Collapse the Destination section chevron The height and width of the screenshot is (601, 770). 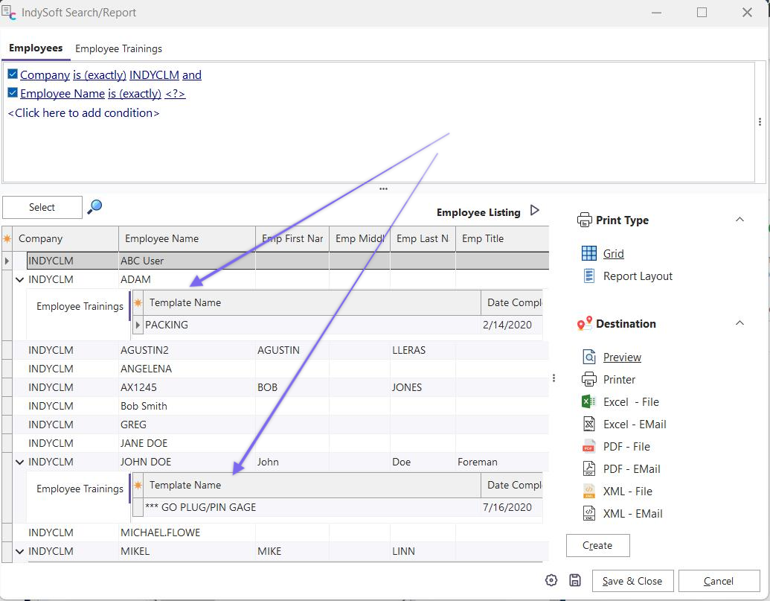pos(739,323)
